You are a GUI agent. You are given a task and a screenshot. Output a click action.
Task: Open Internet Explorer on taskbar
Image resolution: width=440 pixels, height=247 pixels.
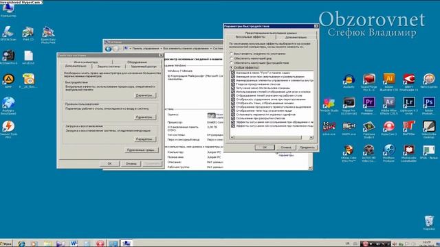coord(21,244)
